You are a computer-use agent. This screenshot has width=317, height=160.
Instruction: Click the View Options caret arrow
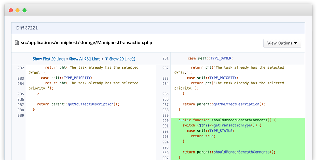click(x=295, y=43)
